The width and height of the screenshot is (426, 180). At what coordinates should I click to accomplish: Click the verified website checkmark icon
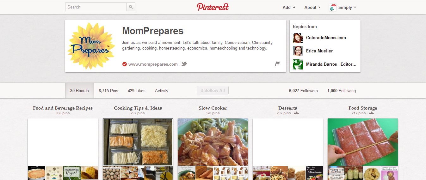[124, 64]
